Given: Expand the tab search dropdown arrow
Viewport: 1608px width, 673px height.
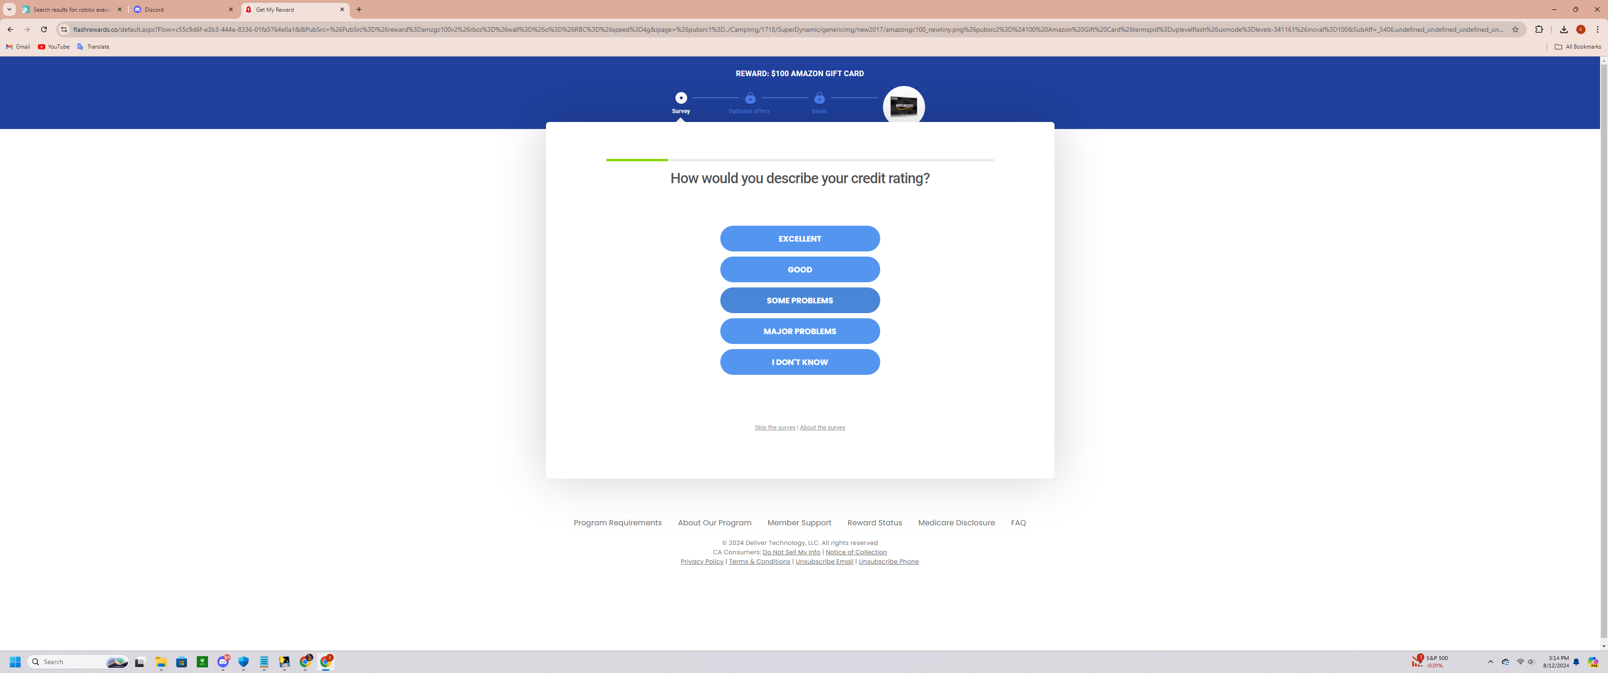Looking at the screenshot, I should (9, 9).
